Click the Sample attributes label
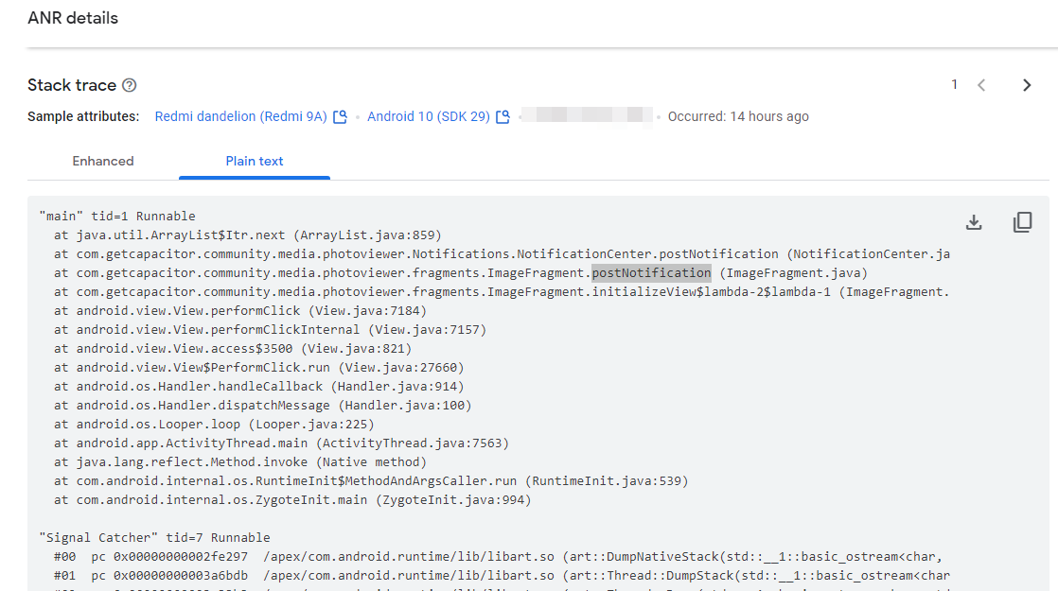Image resolution: width=1058 pixels, height=591 pixels. (x=85, y=115)
